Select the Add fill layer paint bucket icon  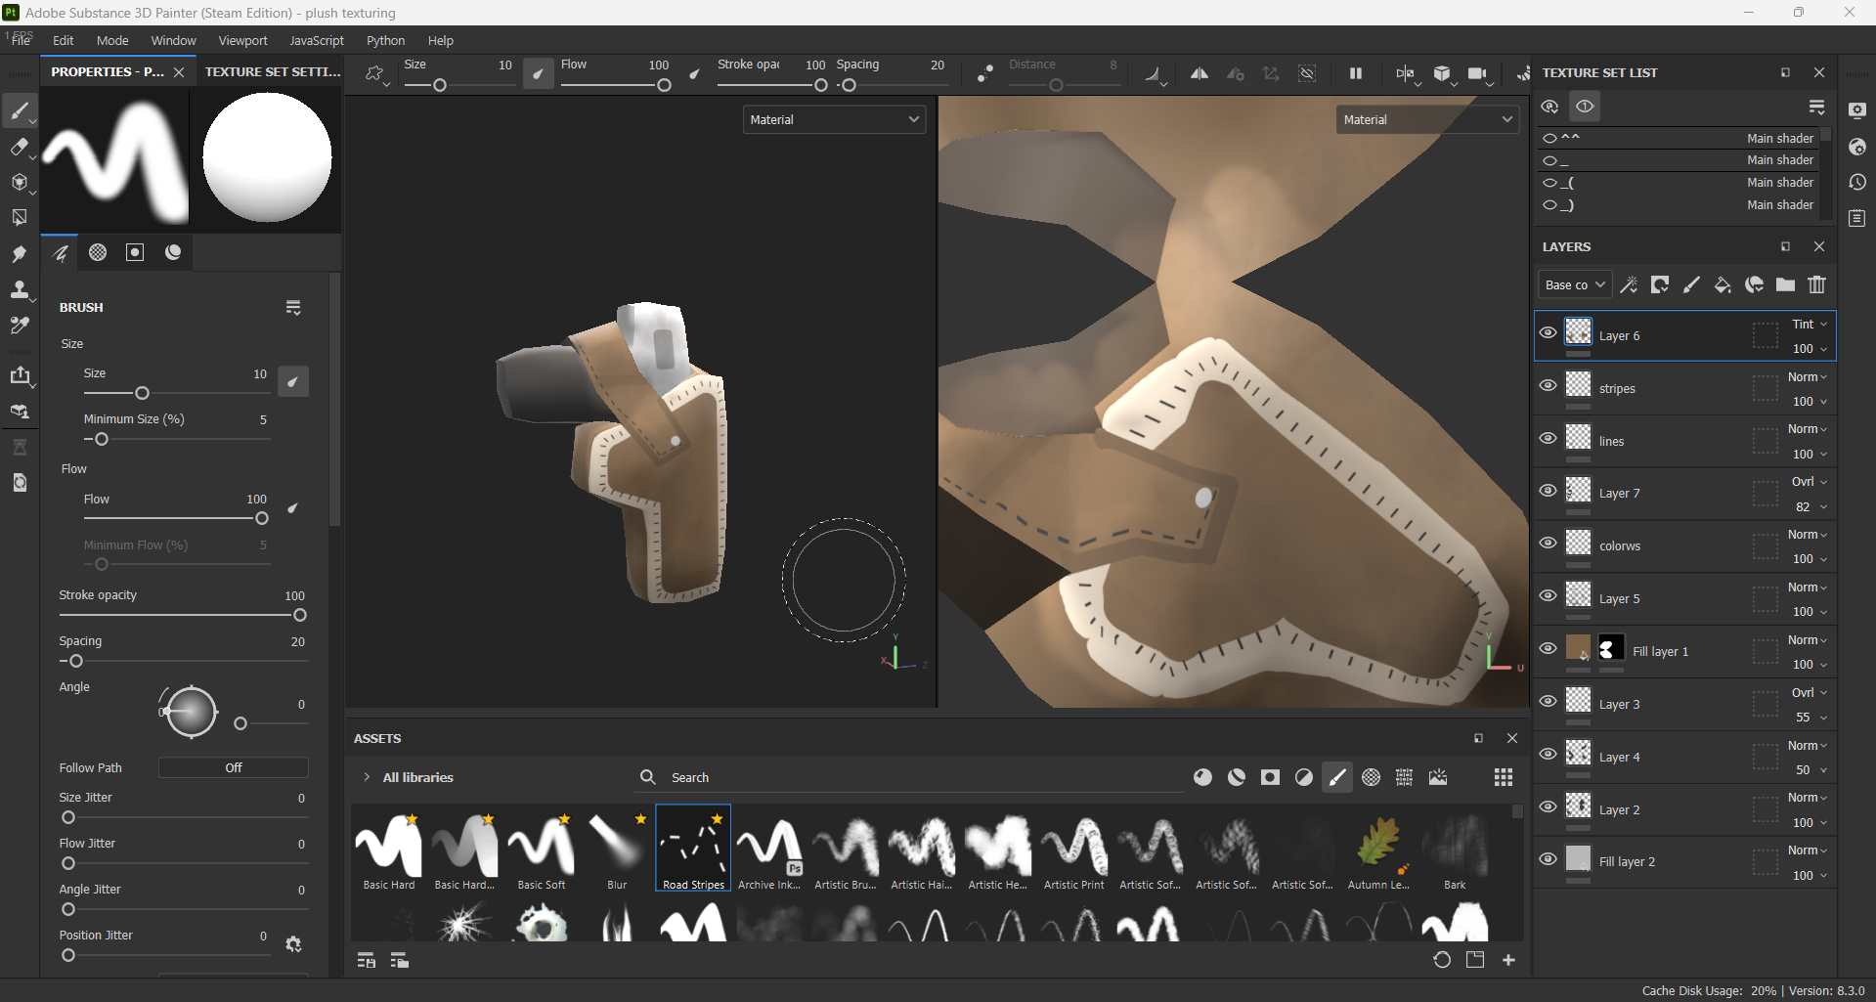[x=1723, y=284]
